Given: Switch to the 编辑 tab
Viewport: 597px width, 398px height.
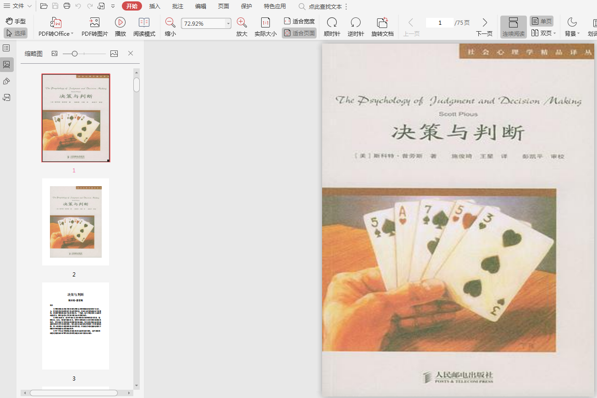Looking at the screenshot, I should coord(201,6).
